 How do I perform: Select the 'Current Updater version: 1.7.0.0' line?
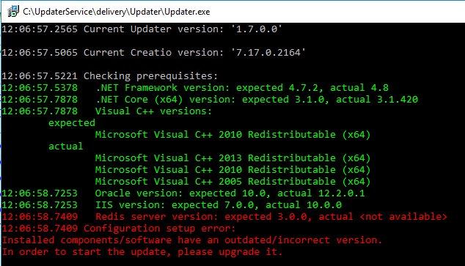[x=142, y=29]
